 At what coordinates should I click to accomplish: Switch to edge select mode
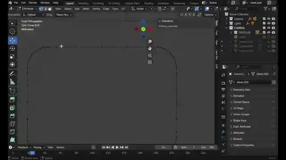point(46,9)
